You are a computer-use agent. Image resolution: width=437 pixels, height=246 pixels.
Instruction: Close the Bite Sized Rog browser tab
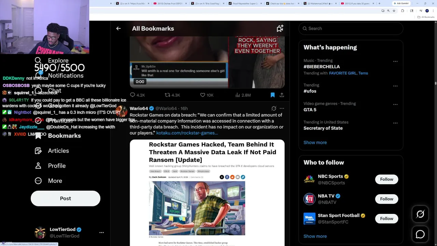(223, 3)
